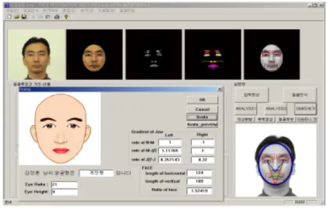
Task: Open the third menu in the menu bar
Action: 50,11
